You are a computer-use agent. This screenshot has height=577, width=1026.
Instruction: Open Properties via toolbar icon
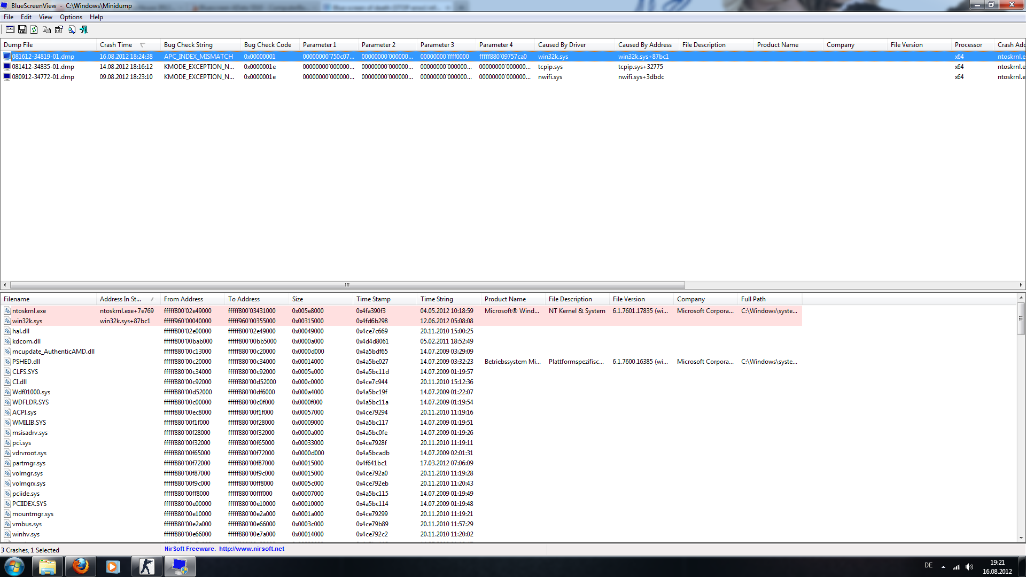click(59, 30)
